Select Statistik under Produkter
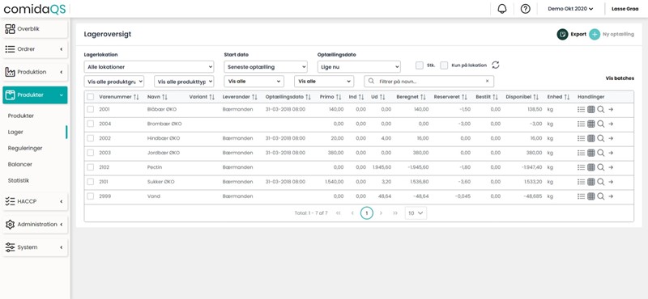Viewport: 648px width, 299px height. pos(19,180)
